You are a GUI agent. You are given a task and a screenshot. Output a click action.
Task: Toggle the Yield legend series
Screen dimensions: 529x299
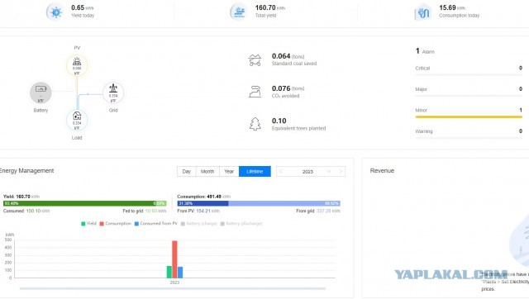(88, 224)
